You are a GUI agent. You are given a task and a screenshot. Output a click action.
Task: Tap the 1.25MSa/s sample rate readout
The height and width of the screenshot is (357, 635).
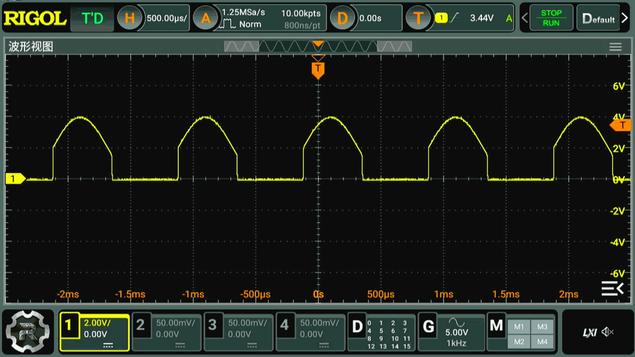click(x=243, y=13)
